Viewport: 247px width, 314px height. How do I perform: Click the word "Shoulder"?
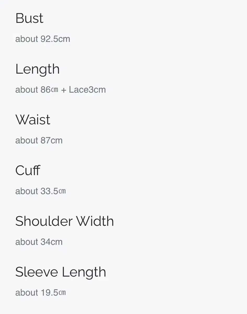tap(44, 221)
